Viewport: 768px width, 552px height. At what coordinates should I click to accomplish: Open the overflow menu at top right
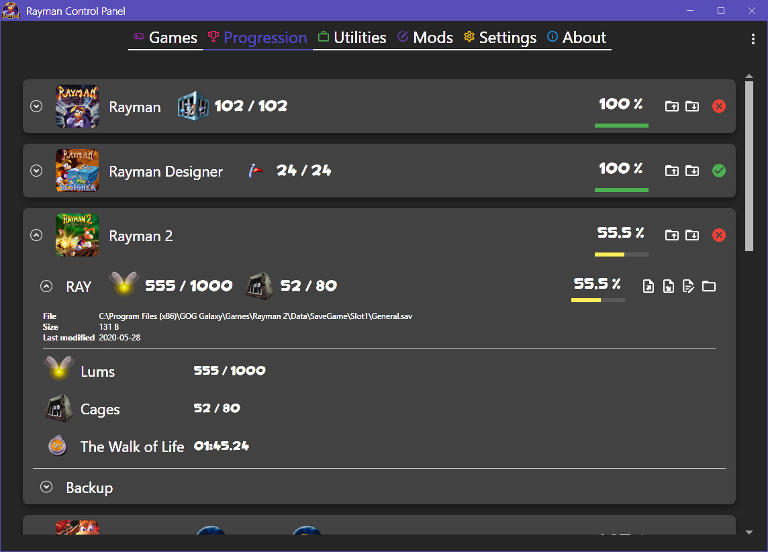point(753,39)
